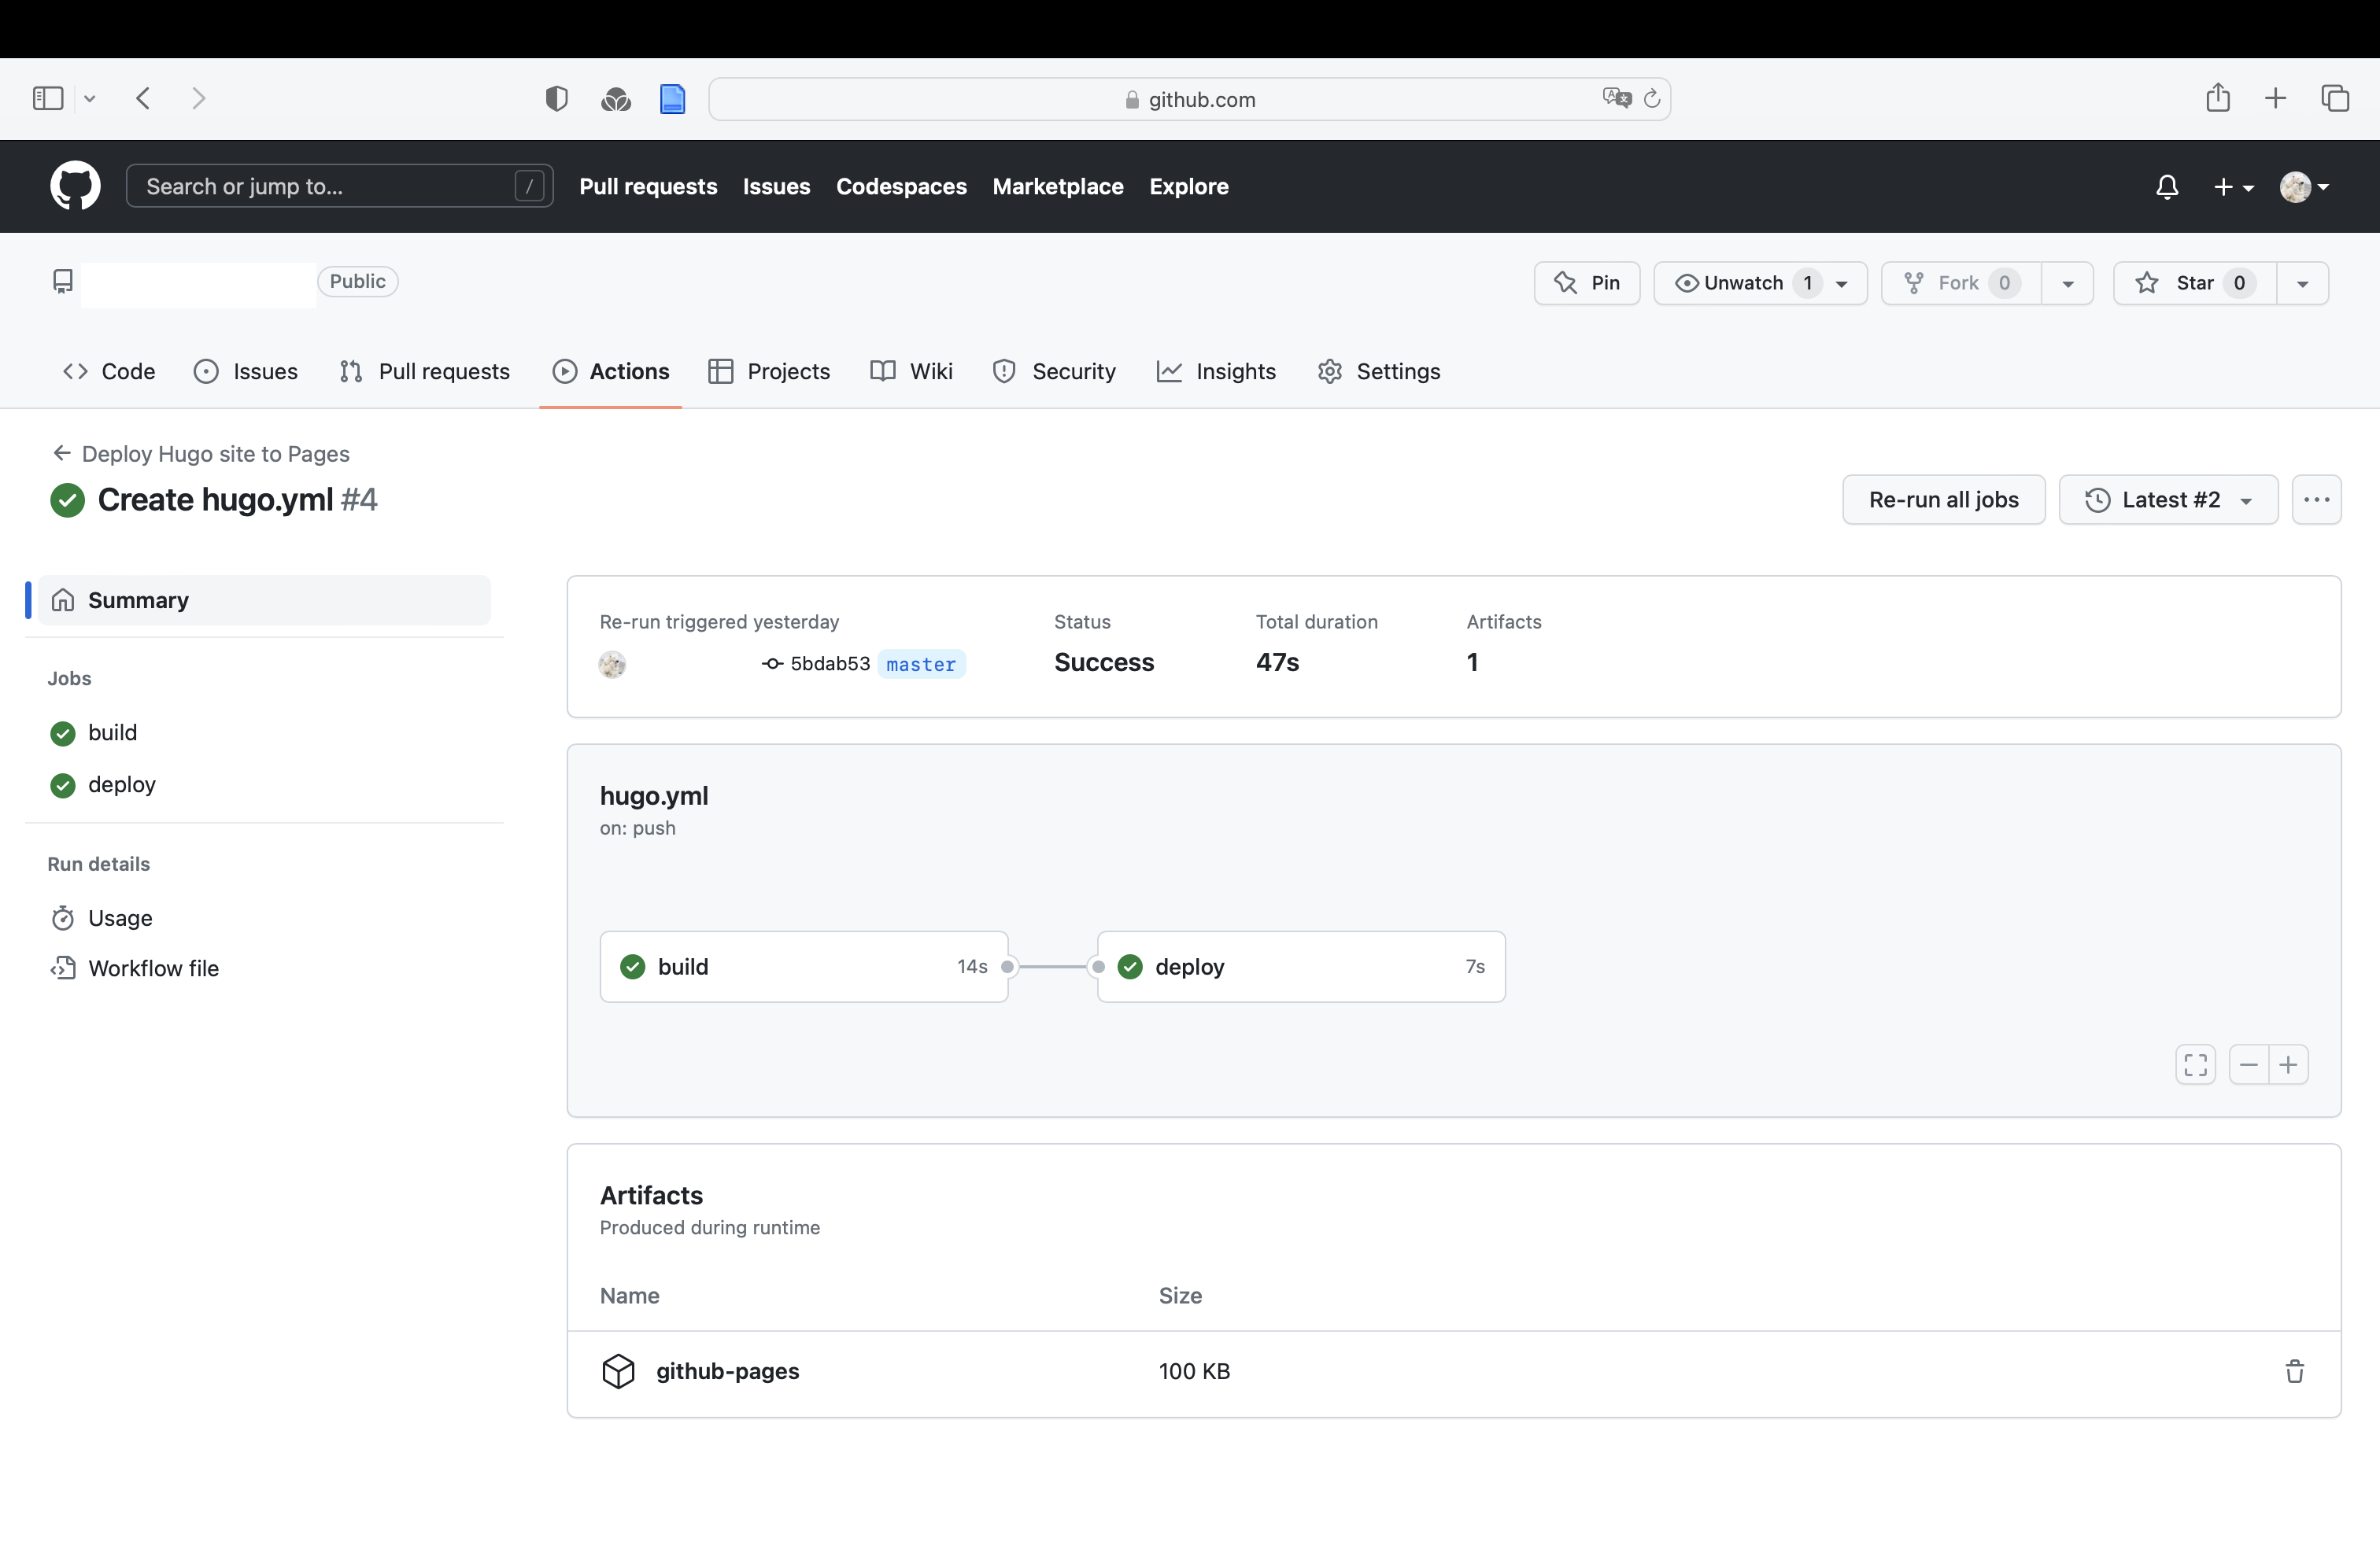Switch to the repository Issues tab
The width and height of the screenshot is (2380, 1545).
tap(246, 371)
